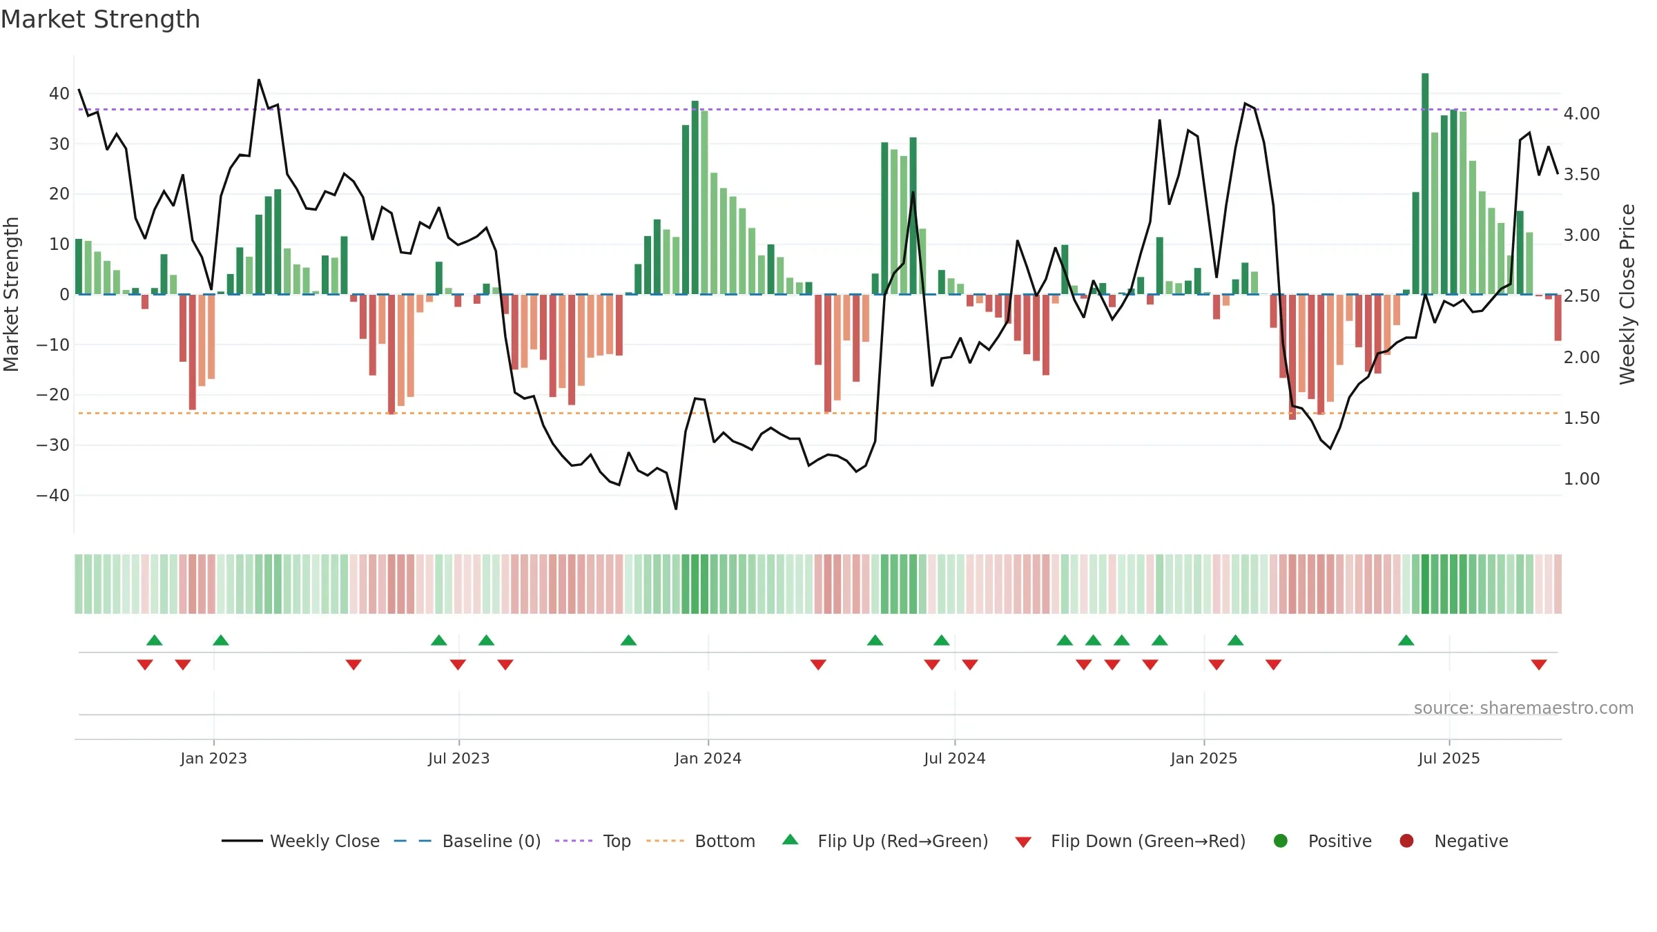The width and height of the screenshot is (1657, 932).
Task: Click the highest peak of the Weekly Close line
Action: [259, 80]
